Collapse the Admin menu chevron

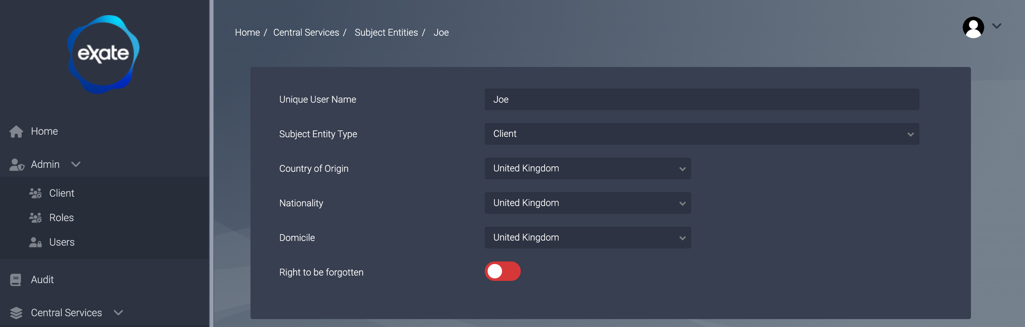point(76,164)
